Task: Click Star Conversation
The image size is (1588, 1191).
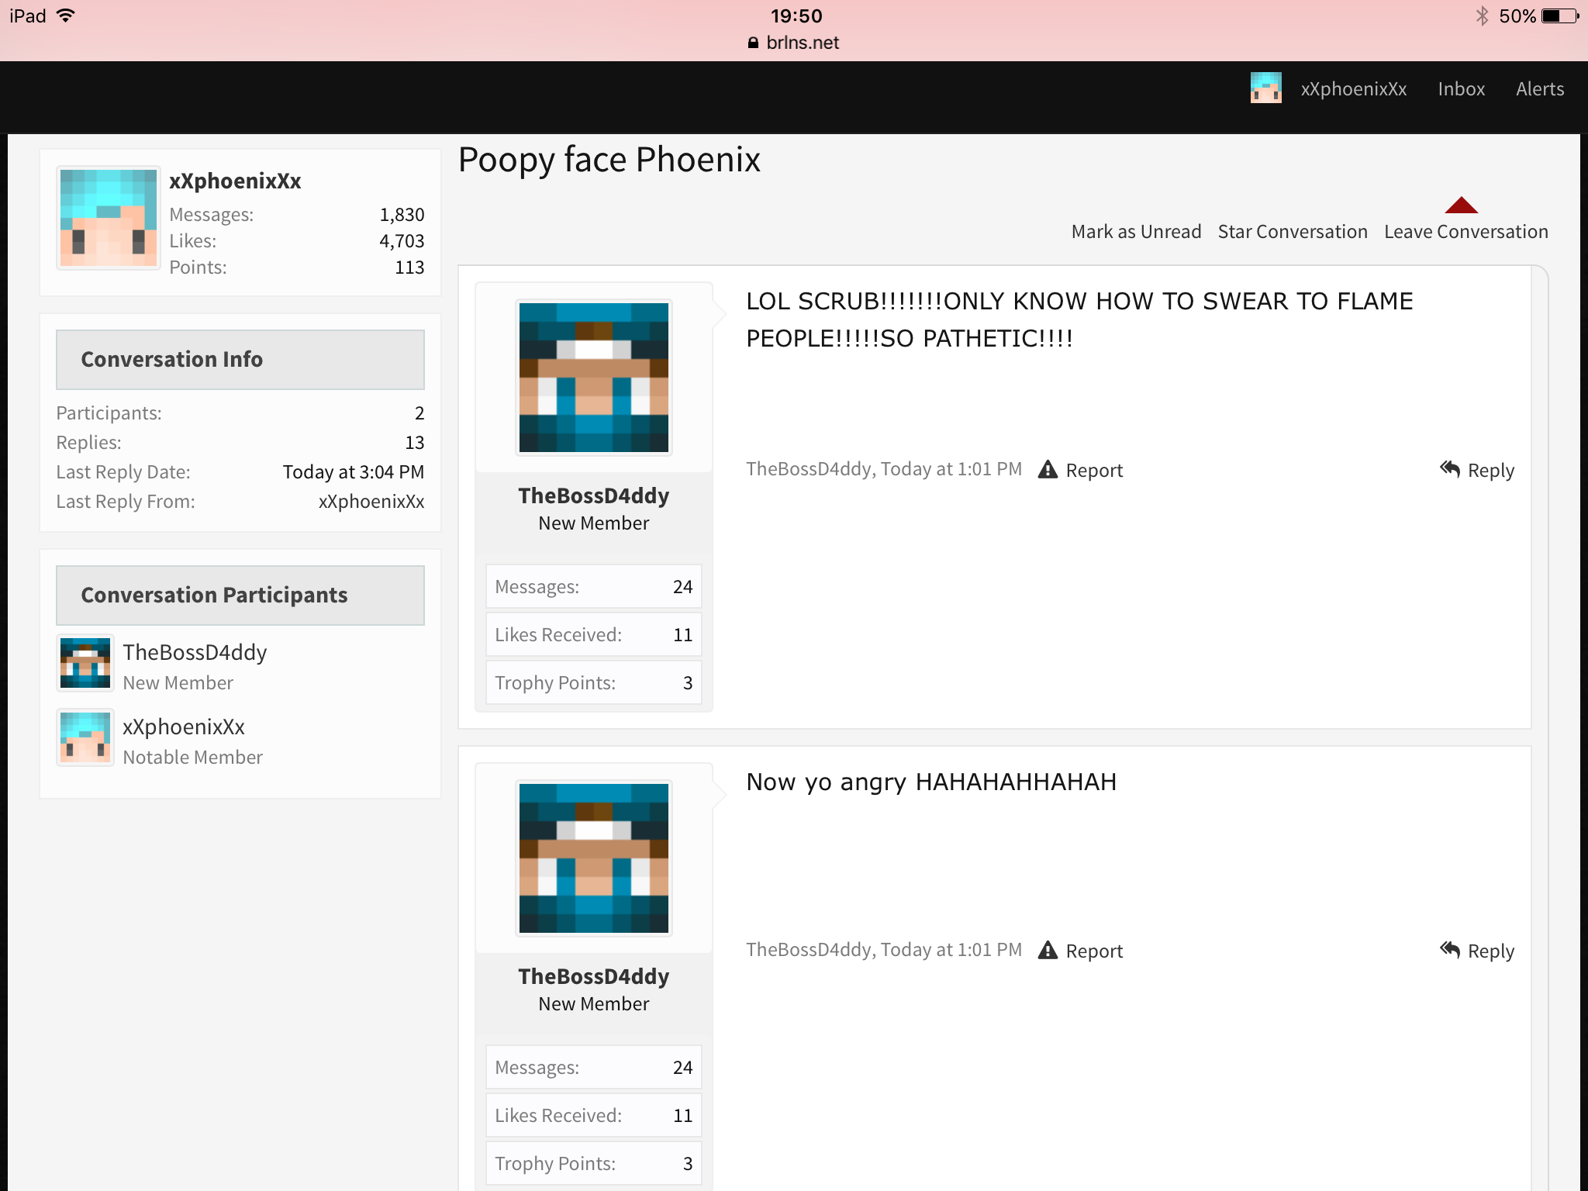Action: (1292, 232)
